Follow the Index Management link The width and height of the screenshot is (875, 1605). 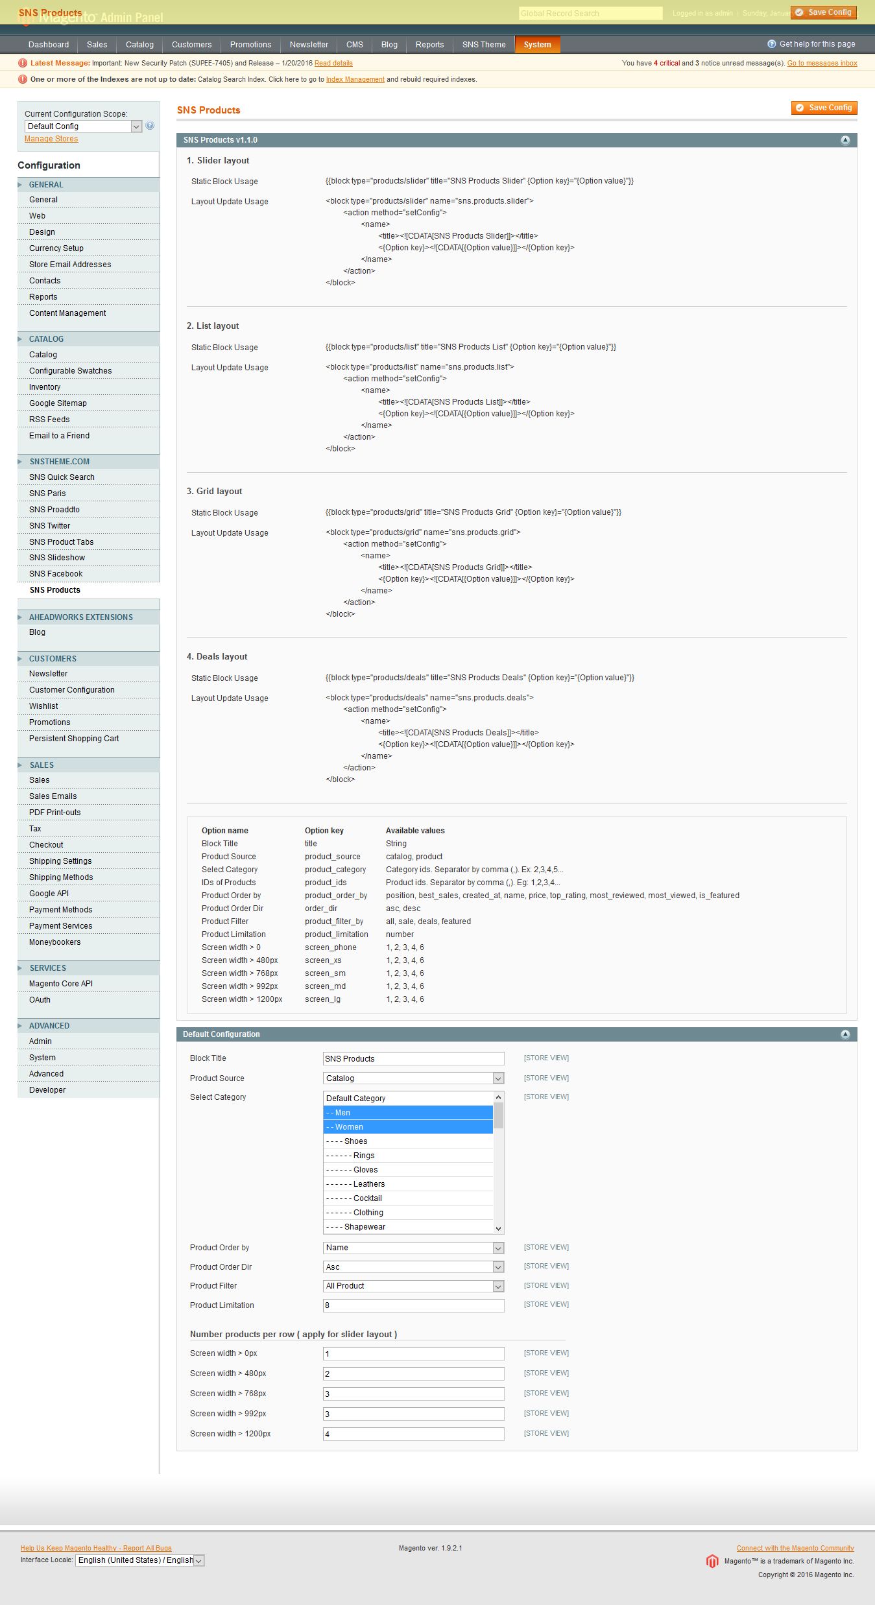click(355, 80)
